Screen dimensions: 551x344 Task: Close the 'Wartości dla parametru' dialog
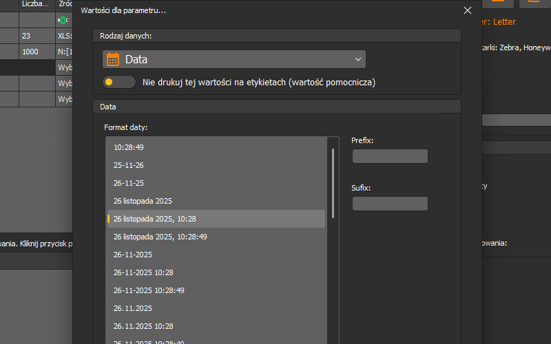tap(468, 10)
